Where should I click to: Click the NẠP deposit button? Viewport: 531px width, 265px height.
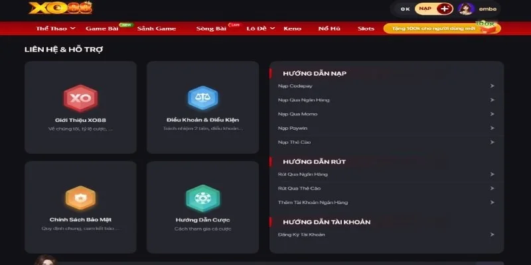(425, 9)
